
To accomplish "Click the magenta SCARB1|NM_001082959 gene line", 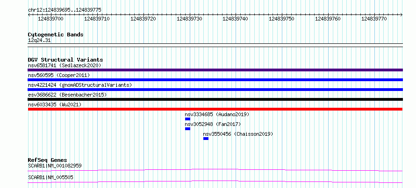I will (215, 170).
